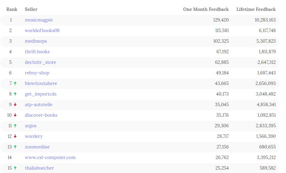The width and height of the screenshot is (286, 173).
Task: Click the Rank column header
Action: 12,9
